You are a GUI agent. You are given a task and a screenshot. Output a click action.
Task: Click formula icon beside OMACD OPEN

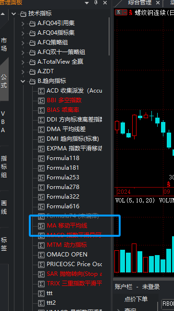[x=41, y=255]
